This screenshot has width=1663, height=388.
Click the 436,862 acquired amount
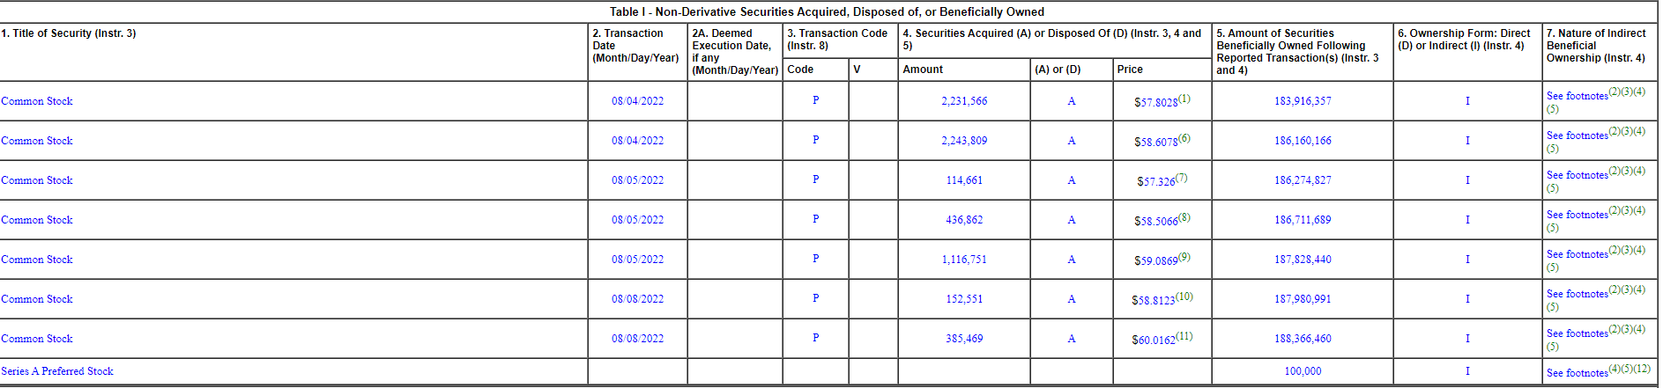pos(964,220)
